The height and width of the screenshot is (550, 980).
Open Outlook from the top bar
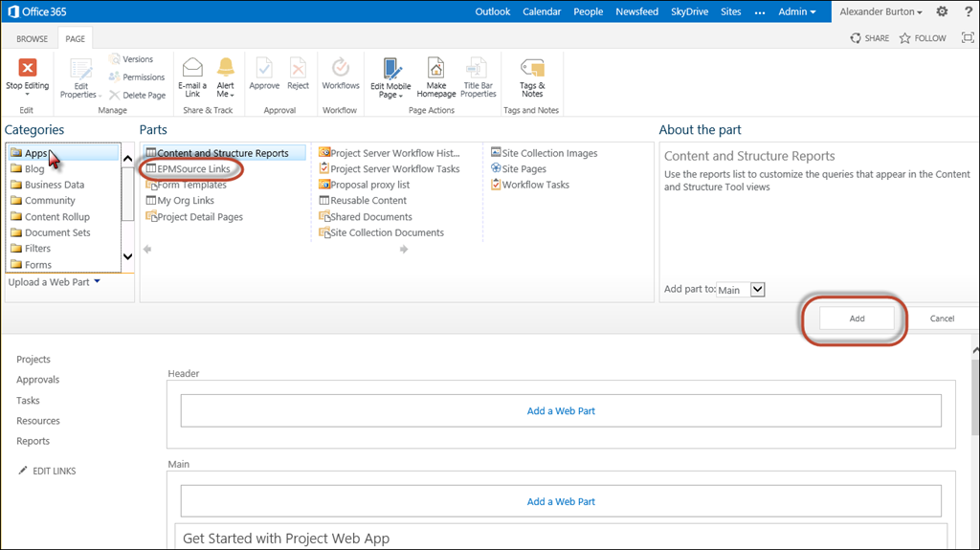(x=493, y=11)
